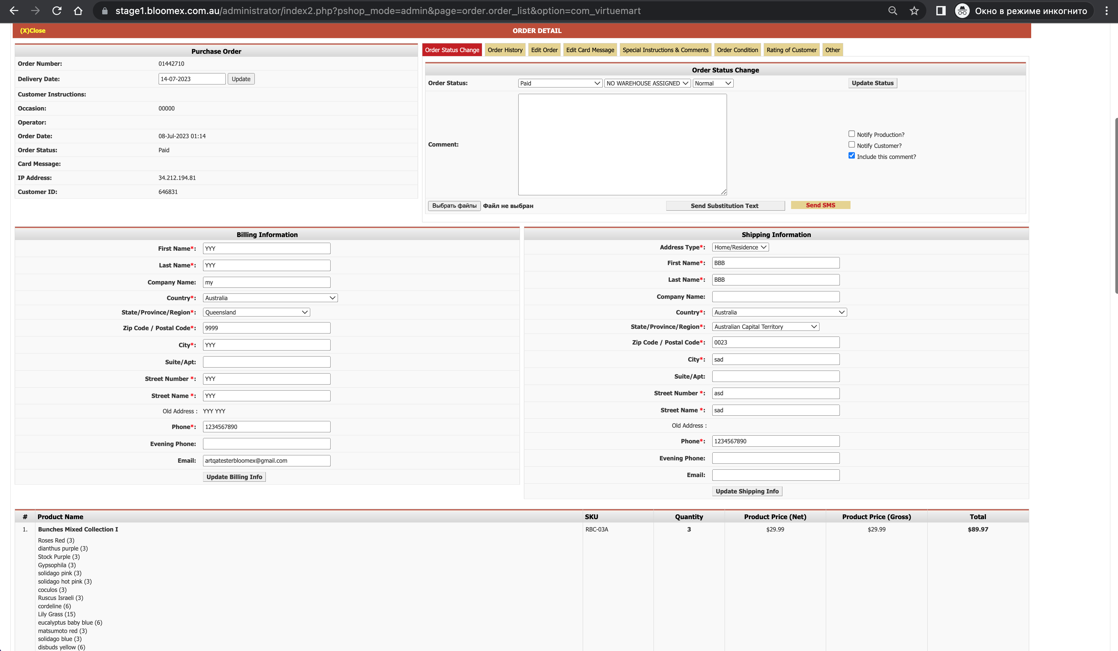Image resolution: width=1118 pixels, height=651 pixels.
Task: Click the Bunches Mixed Collection I product name
Action: pyautogui.click(x=78, y=529)
